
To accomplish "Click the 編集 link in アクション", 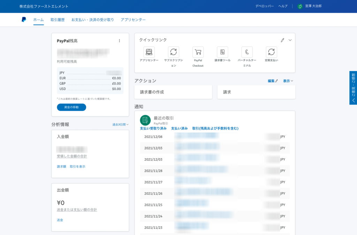I will tap(273, 81).
